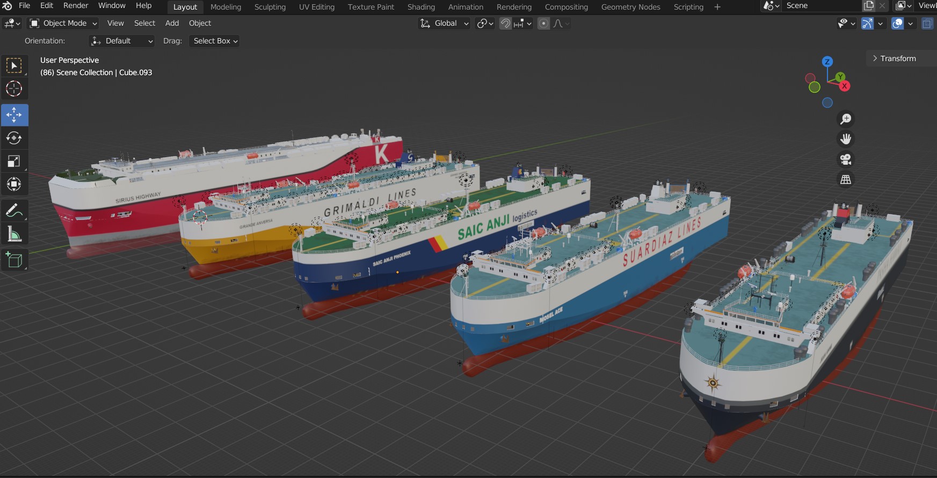Open the Render menu
This screenshot has height=478, width=937.
point(76,6)
